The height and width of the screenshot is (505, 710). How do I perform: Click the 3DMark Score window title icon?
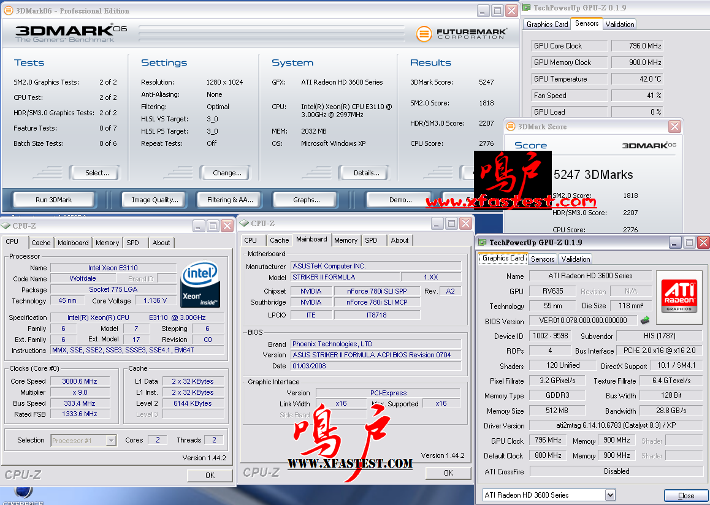tap(510, 127)
